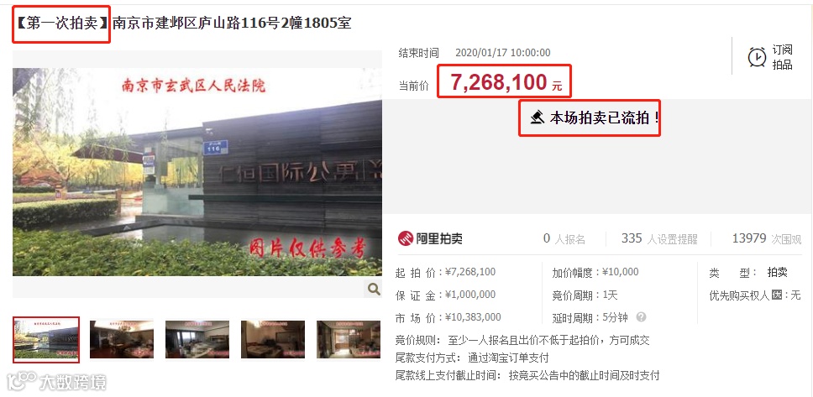Open the main property photo

point(197,171)
